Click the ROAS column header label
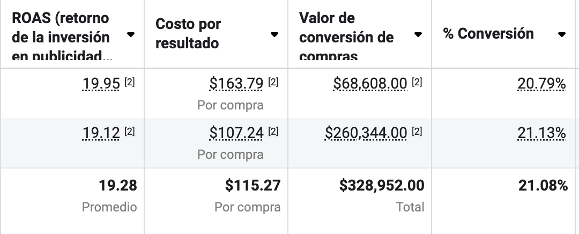The width and height of the screenshot is (579, 234). coord(61,36)
